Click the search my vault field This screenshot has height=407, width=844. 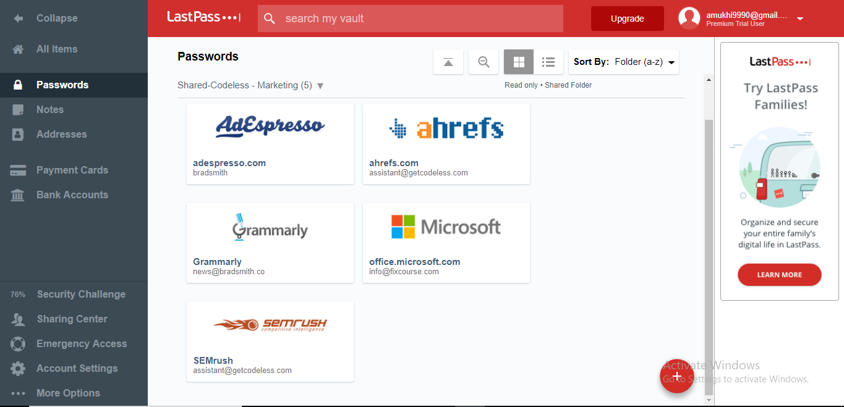tap(411, 19)
